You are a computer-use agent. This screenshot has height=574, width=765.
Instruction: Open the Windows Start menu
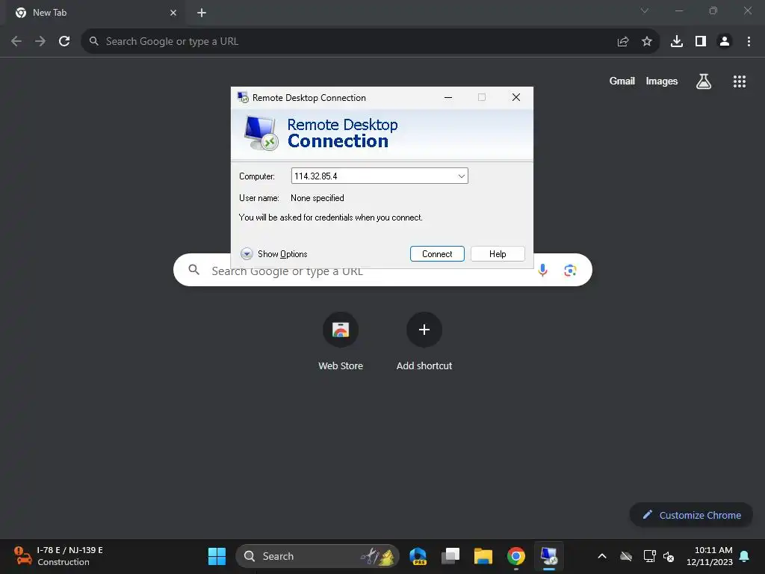[x=217, y=556]
